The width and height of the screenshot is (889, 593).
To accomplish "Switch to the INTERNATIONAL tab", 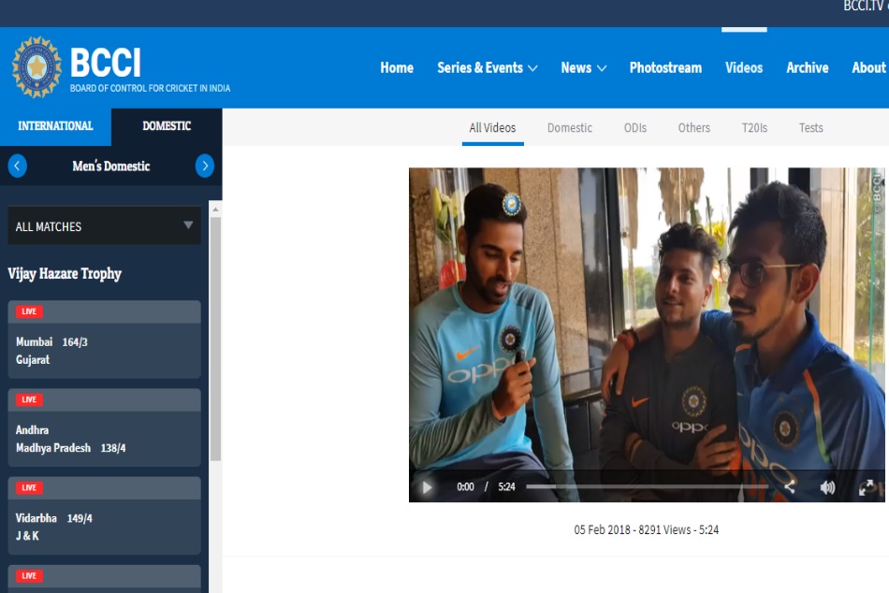I will pyautogui.click(x=54, y=124).
